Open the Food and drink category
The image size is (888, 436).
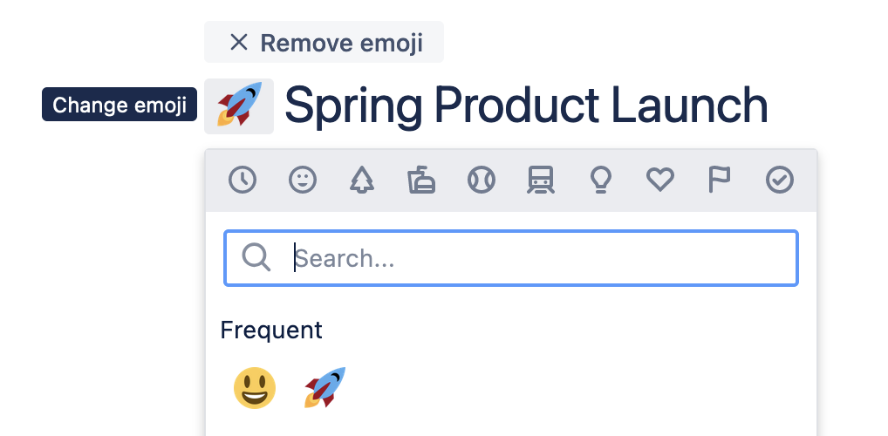tap(421, 181)
